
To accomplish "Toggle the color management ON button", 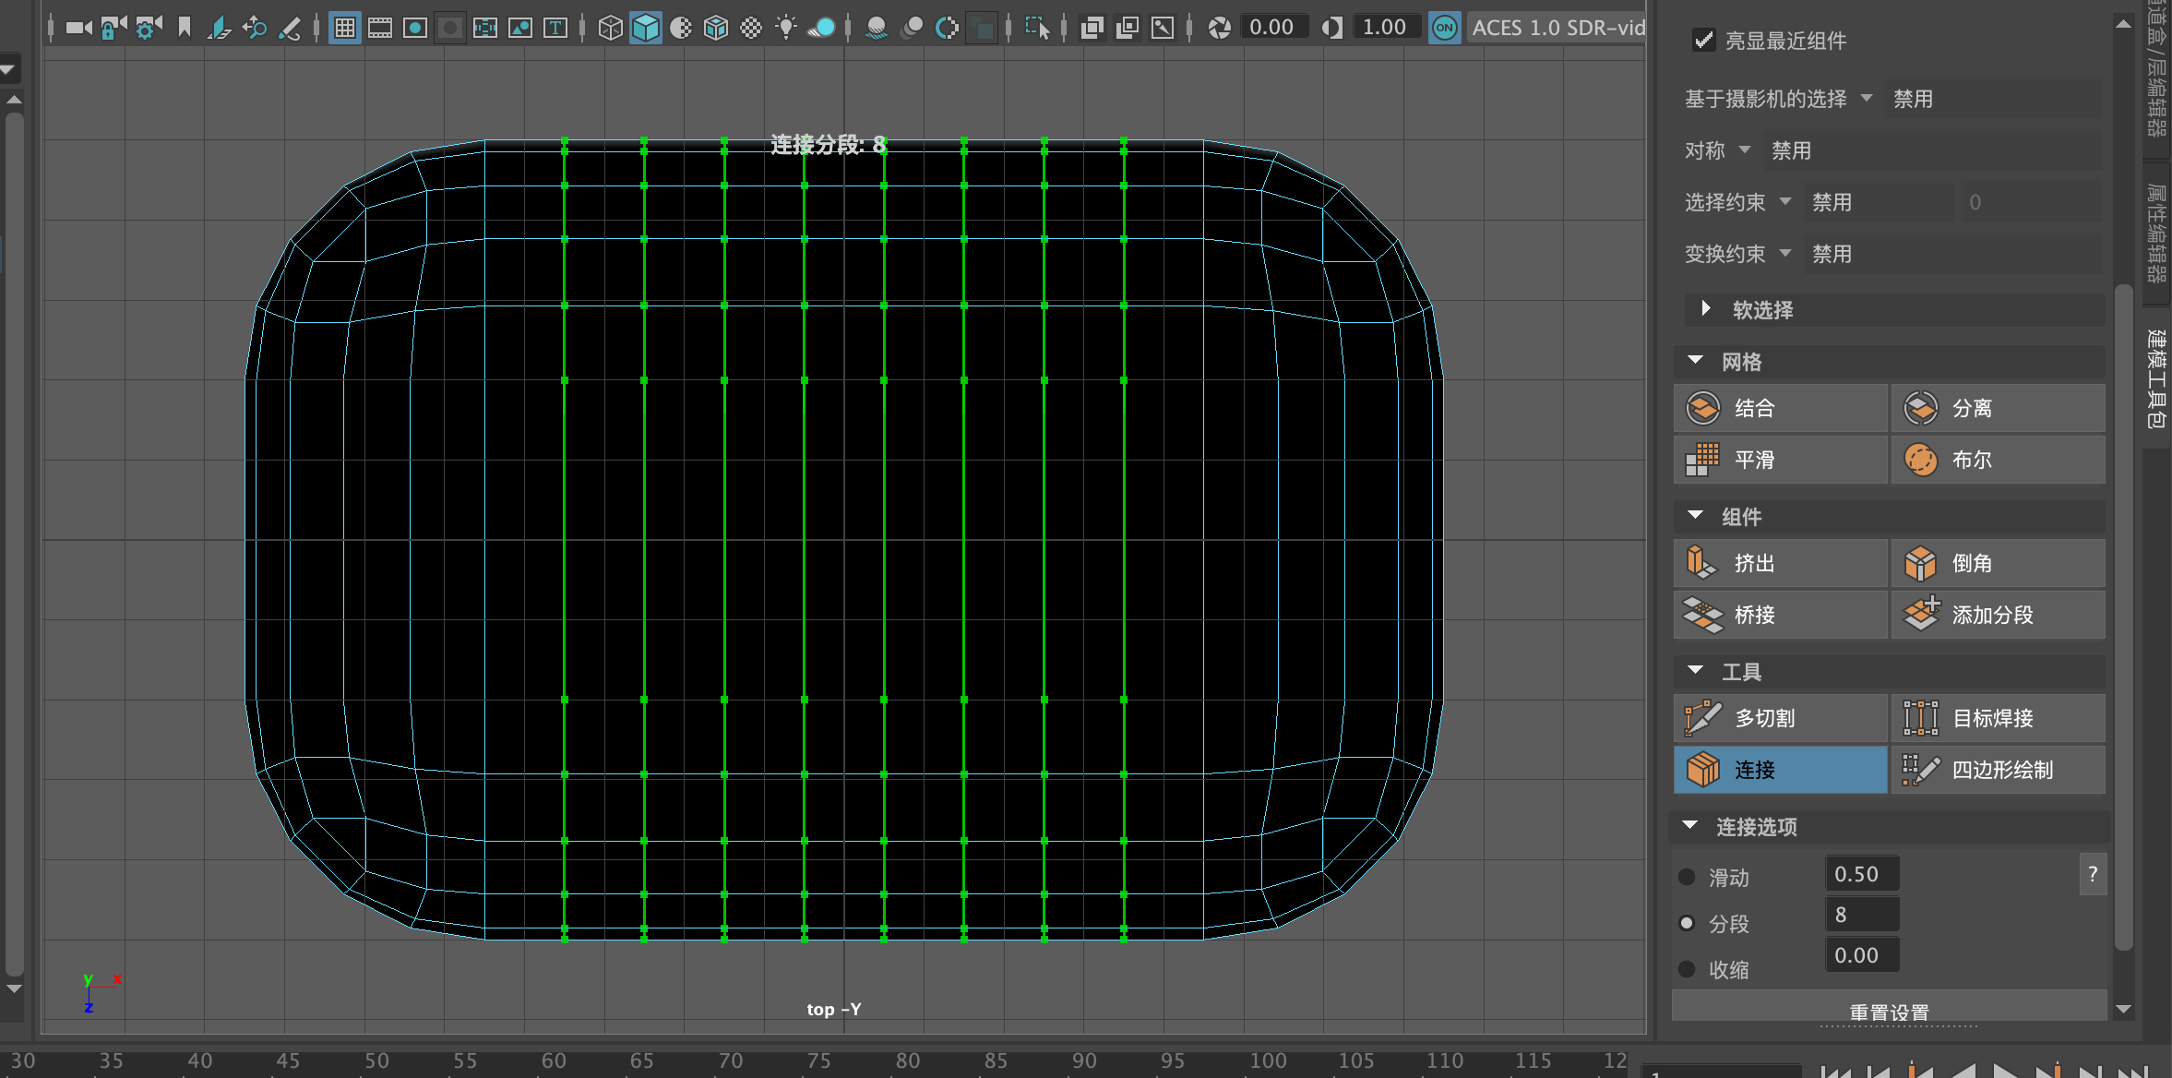I will (1444, 28).
